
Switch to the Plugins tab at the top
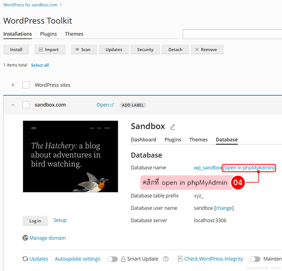pyautogui.click(x=48, y=34)
